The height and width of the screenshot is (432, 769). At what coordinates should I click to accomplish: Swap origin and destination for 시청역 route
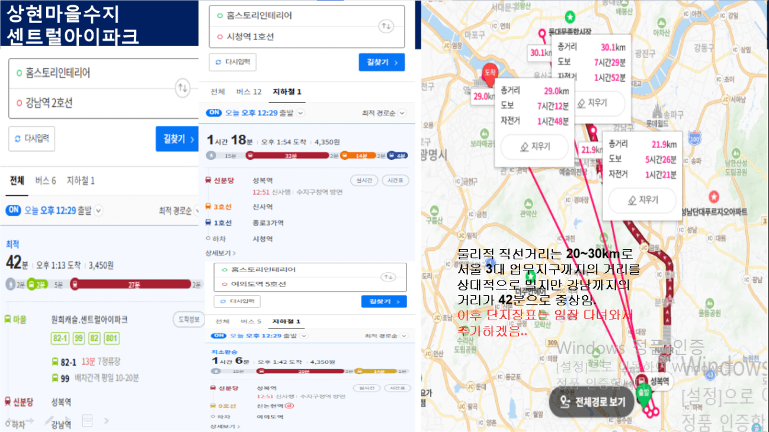coord(386,26)
